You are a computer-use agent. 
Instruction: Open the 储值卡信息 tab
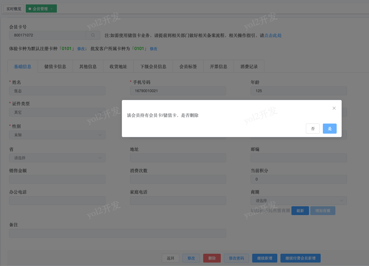point(55,66)
